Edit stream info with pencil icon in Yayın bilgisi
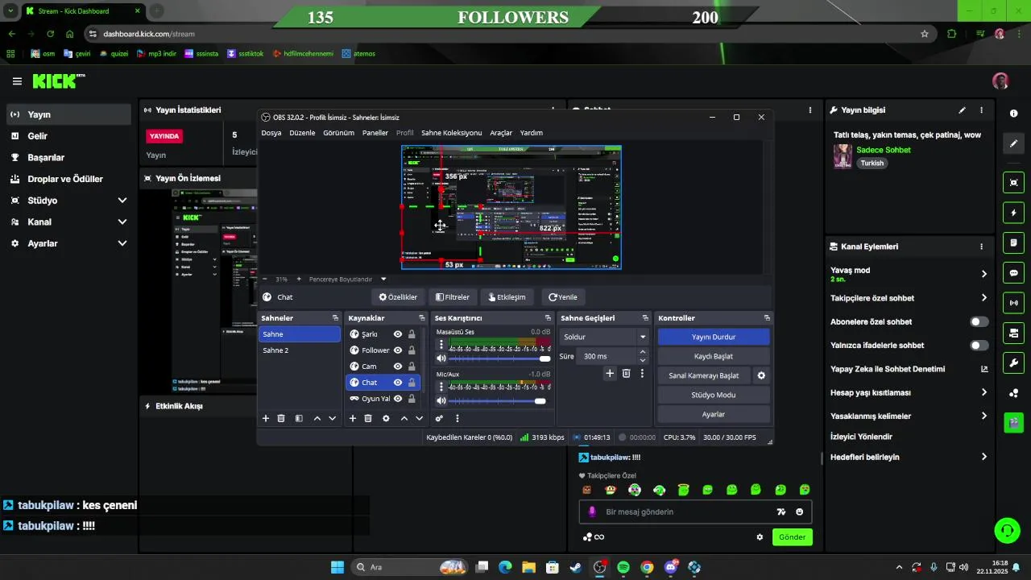Screen dimensions: 1031x580 962,110
